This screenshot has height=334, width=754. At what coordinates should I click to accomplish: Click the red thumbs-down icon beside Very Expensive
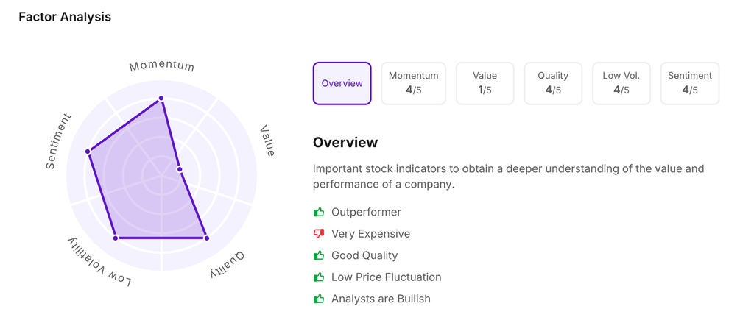click(x=319, y=234)
